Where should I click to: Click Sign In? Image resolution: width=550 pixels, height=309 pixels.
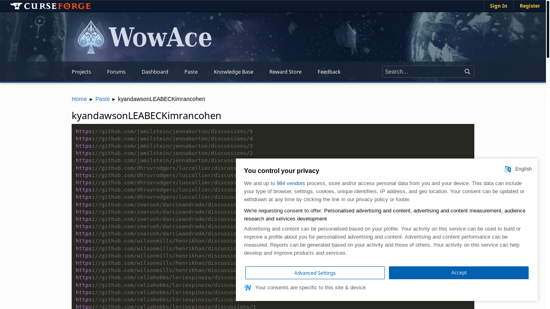(x=498, y=6)
